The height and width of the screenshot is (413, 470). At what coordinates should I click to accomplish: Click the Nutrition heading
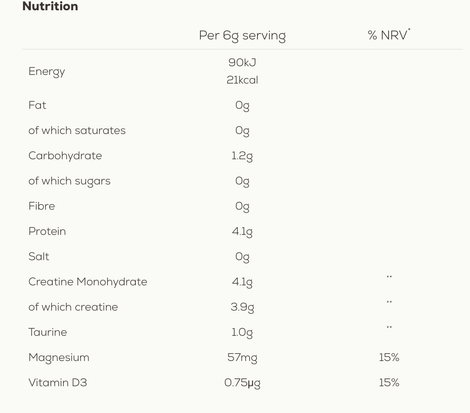click(x=50, y=6)
